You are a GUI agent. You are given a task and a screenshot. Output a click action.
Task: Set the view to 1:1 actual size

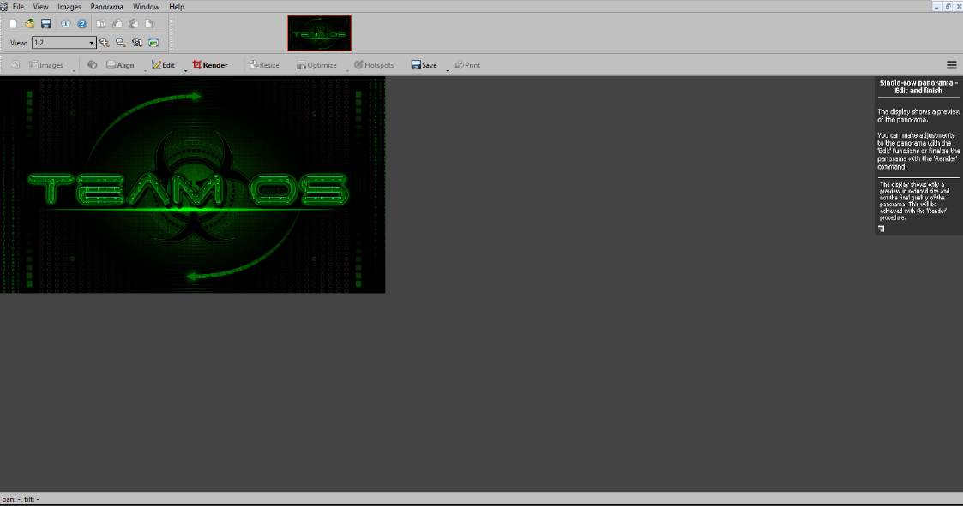(x=137, y=42)
